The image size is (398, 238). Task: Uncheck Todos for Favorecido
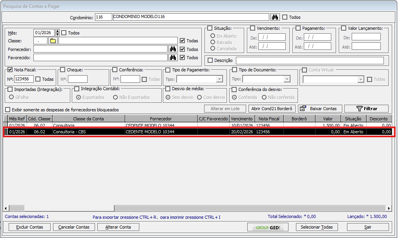point(182,58)
